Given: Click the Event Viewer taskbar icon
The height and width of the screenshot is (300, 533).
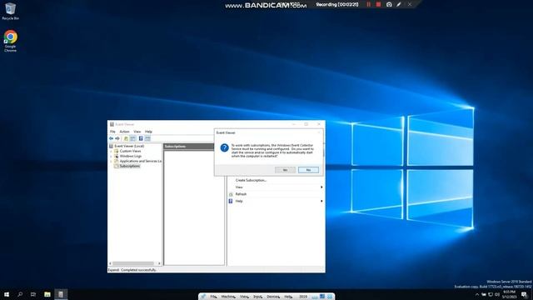Looking at the screenshot, I should pyautogui.click(x=61, y=294).
